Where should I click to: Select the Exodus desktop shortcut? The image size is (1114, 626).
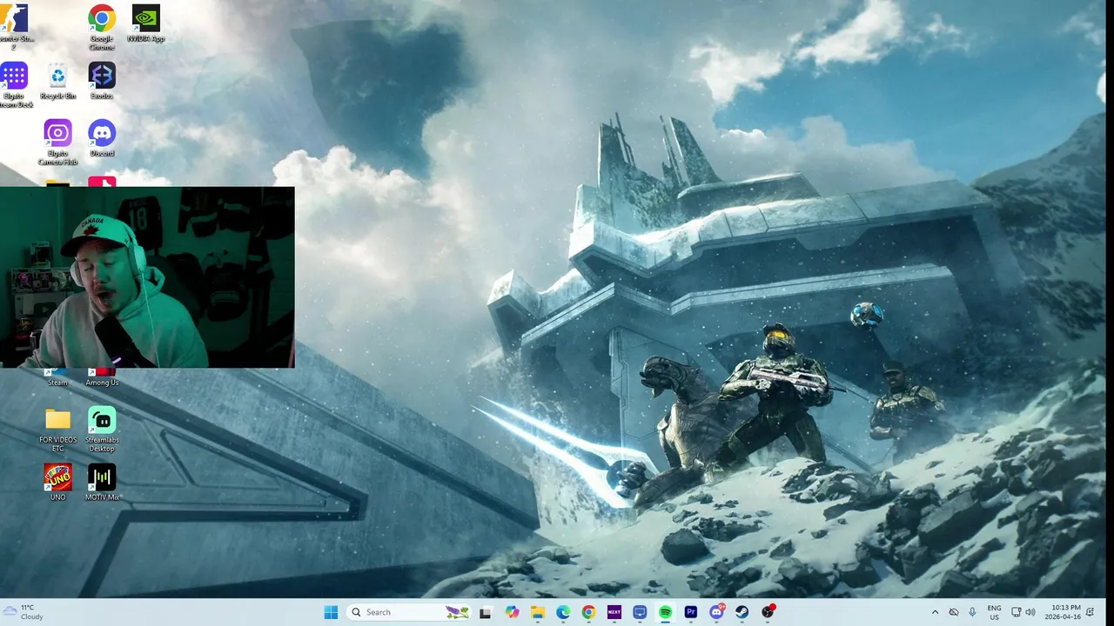click(102, 81)
